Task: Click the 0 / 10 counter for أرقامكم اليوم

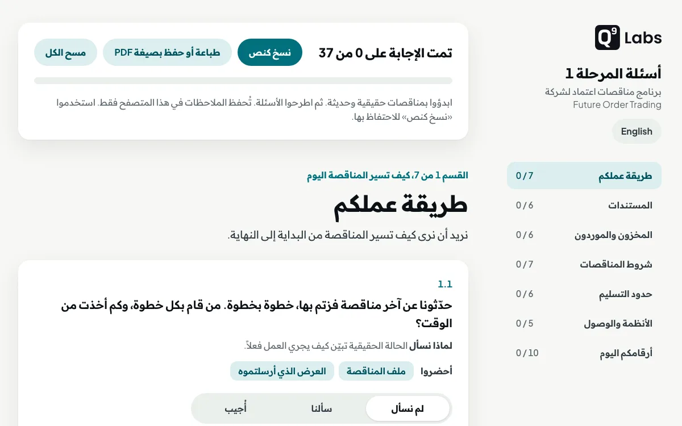Action: [527, 353]
